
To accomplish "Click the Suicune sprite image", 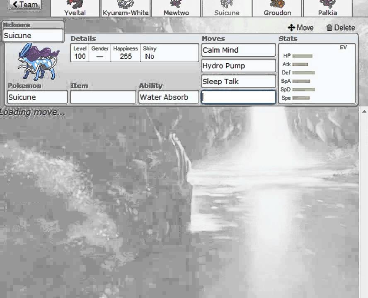I will point(39,61).
